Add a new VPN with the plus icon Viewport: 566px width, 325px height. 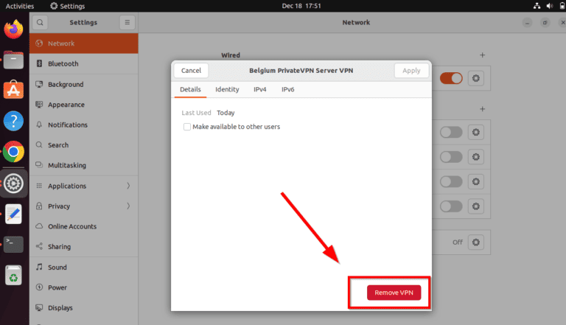(x=482, y=109)
